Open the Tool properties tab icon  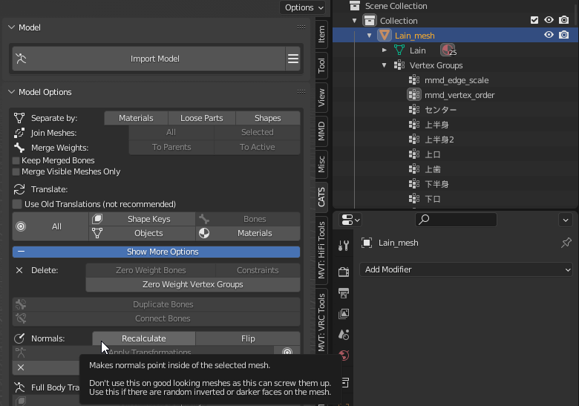pyautogui.click(x=344, y=246)
